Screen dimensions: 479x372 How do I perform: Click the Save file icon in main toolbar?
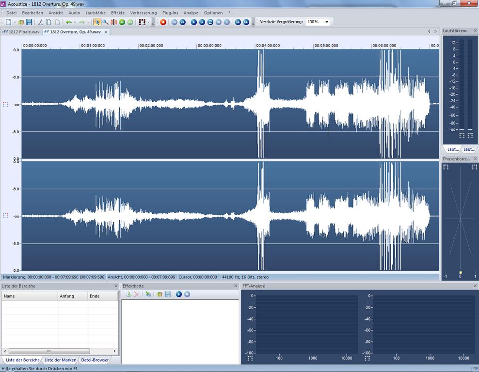coord(29,22)
